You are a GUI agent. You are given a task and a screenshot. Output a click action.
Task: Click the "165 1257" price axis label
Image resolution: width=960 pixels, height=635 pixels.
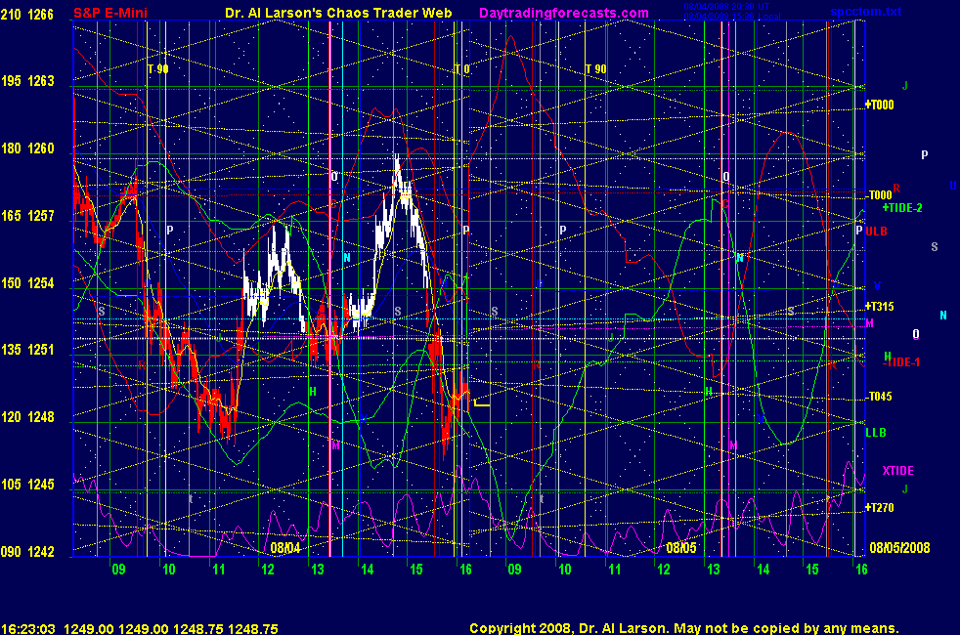point(27,216)
